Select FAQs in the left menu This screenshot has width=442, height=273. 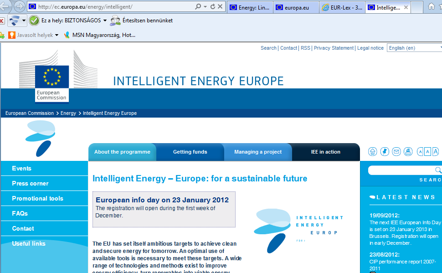click(x=44, y=213)
